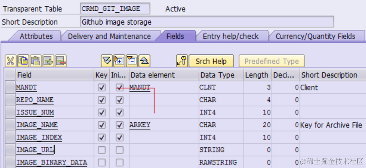Click the STRING data type cell
The image size is (366, 168).
click(221, 150)
